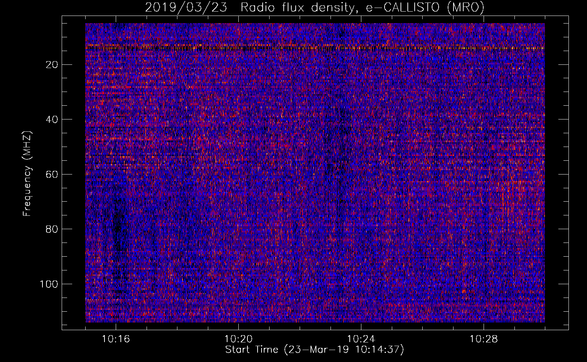Click the 100 frequency tick label
Image resolution: width=587 pixels, height=362 pixels.
[x=49, y=284]
